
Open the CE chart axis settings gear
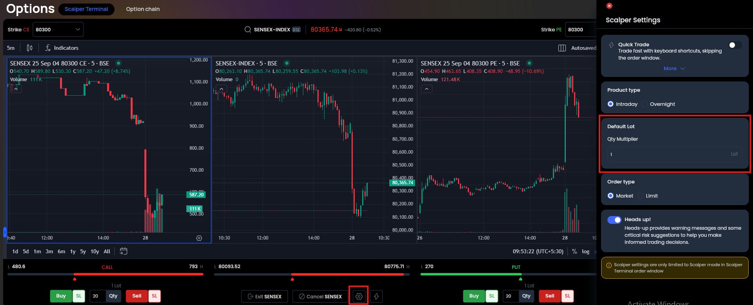click(x=199, y=238)
